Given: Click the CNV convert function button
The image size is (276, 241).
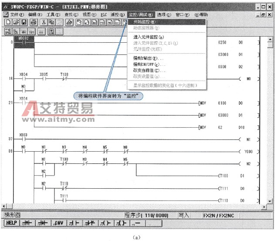Looking at the screenshot, I should [59, 223].
